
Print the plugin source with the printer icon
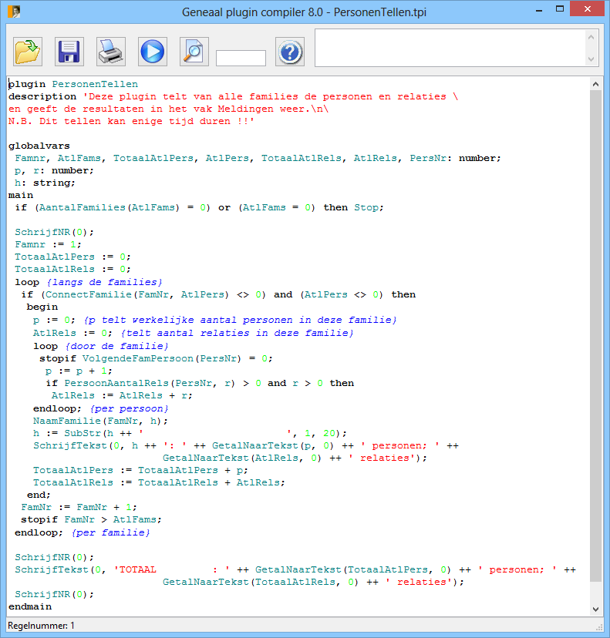(x=111, y=52)
